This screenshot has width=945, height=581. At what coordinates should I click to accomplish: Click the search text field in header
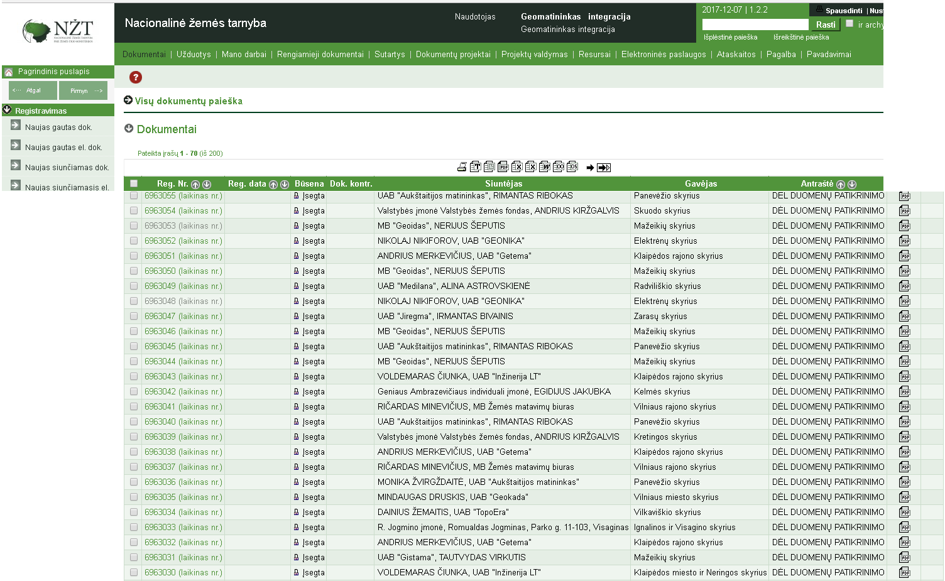(755, 24)
